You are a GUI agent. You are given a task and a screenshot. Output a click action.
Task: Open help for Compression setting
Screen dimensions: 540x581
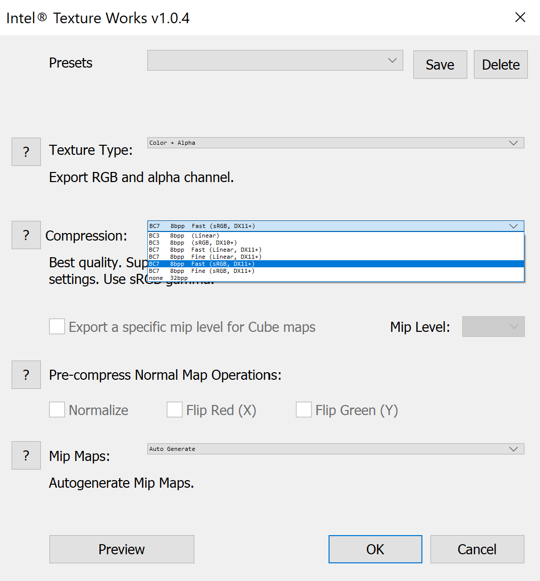[26, 235]
